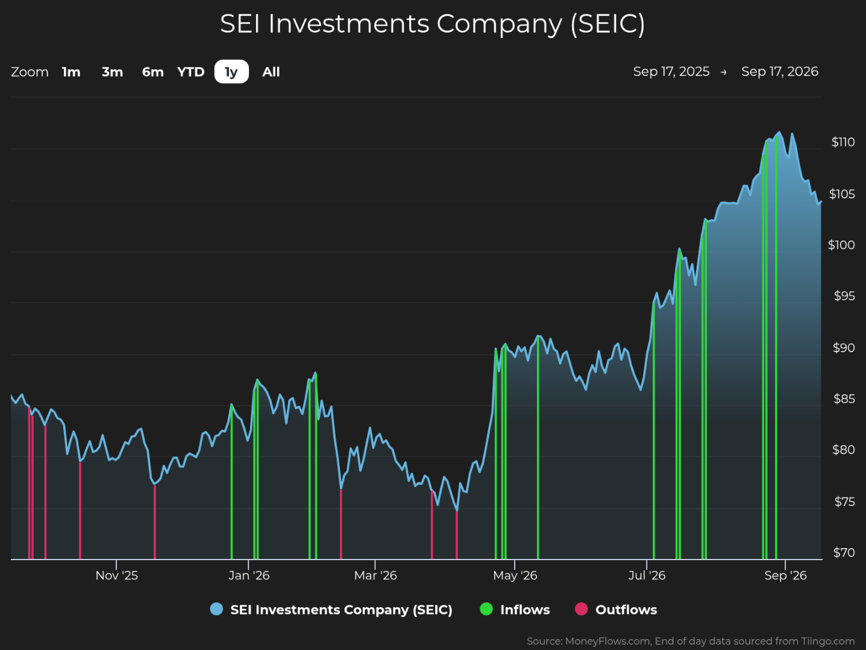The width and height of the screenshot is (866, 650).
Task: Show All time range
Action: pos(271,72)
